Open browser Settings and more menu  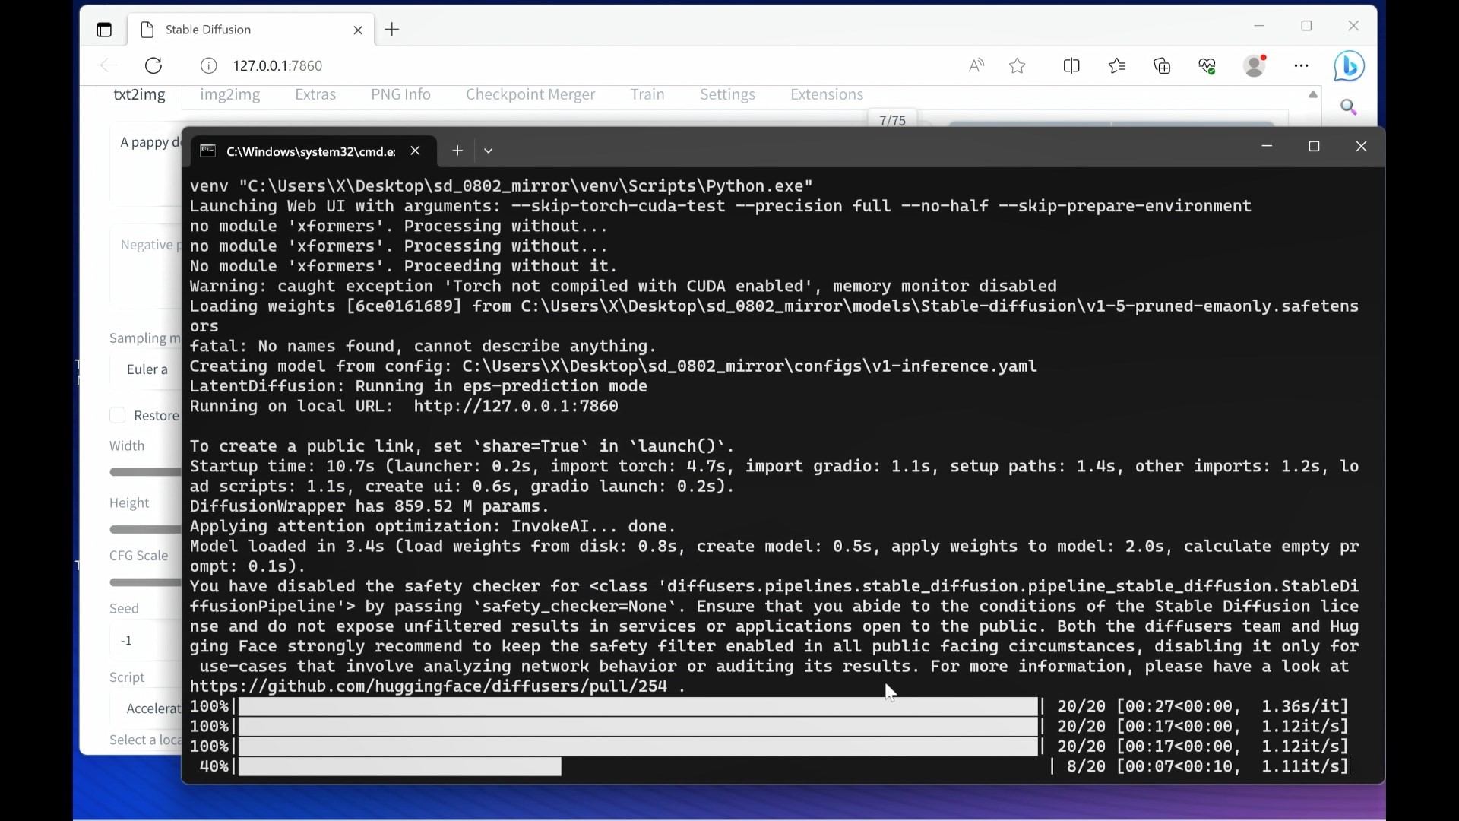tap(1302, 66)
